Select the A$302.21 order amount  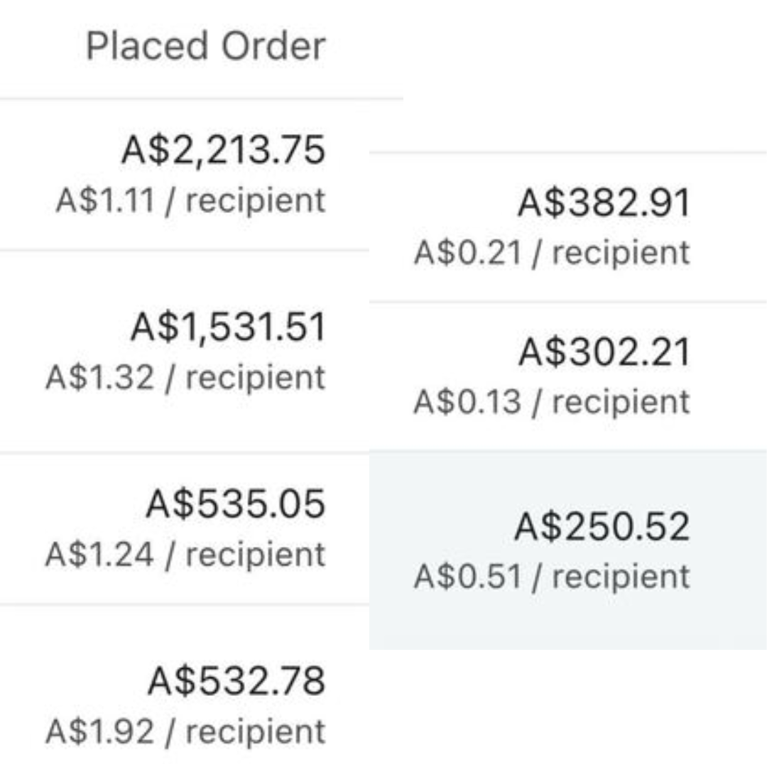[604, 352]
